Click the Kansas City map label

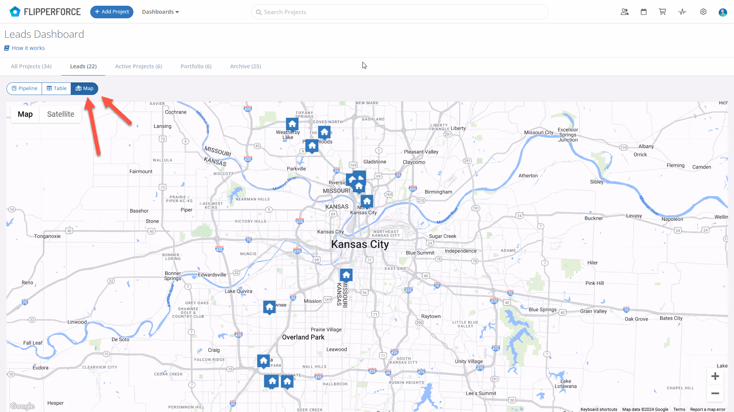pos(360,244)
